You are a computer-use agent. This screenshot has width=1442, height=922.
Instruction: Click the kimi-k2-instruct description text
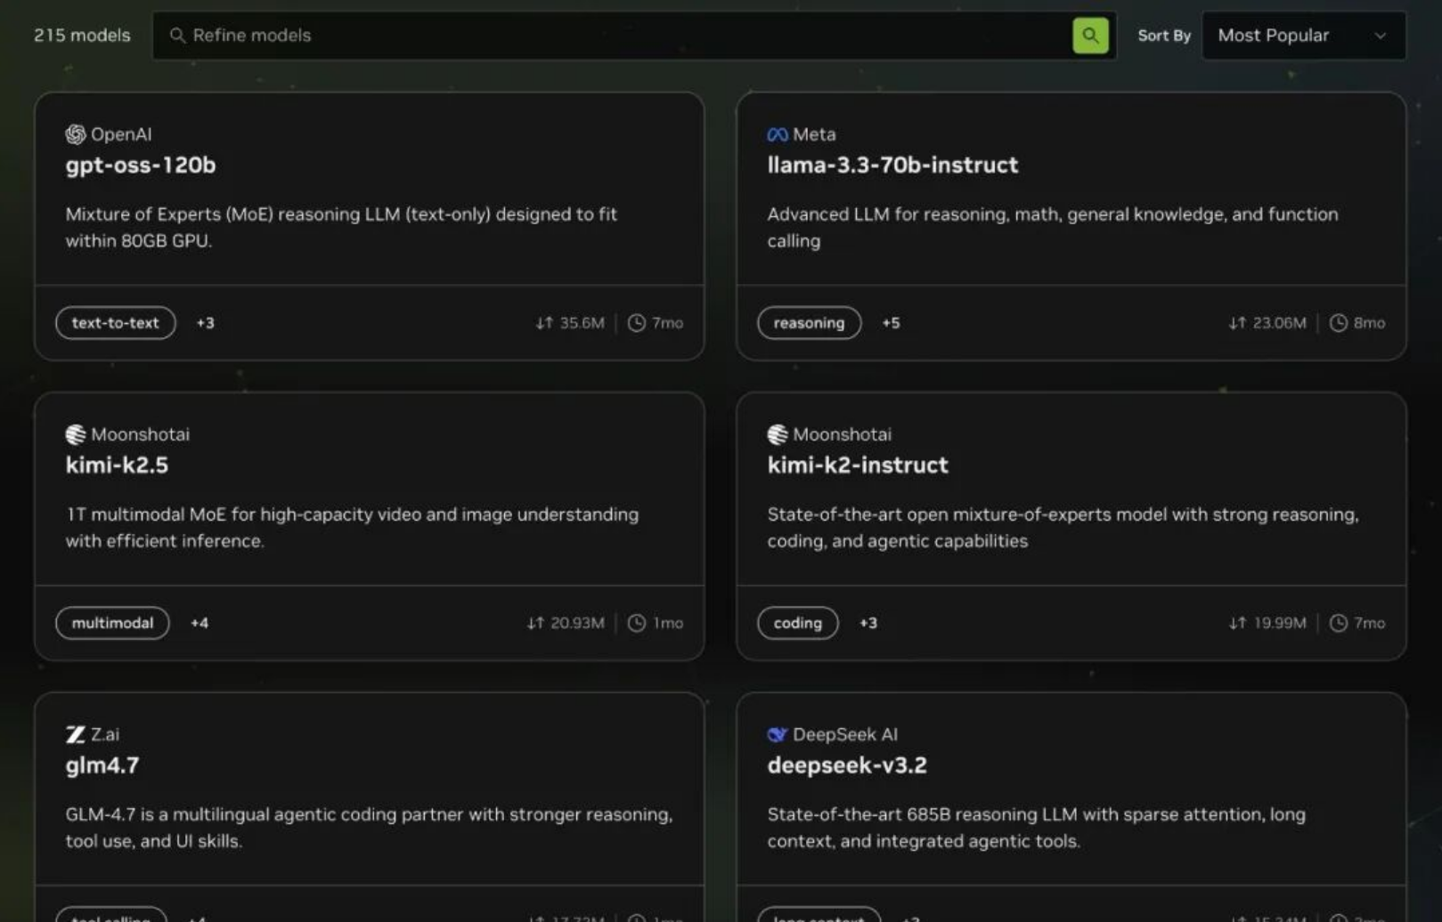[1063, 528]
